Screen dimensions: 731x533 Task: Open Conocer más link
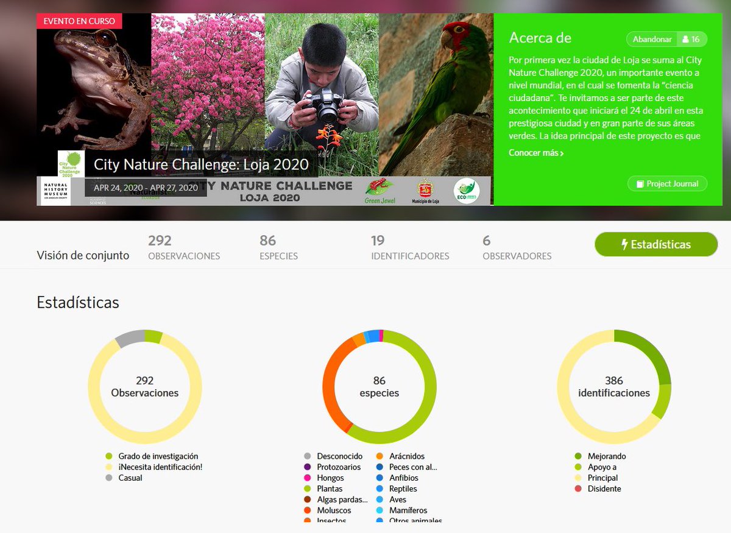tap(536, 153)
